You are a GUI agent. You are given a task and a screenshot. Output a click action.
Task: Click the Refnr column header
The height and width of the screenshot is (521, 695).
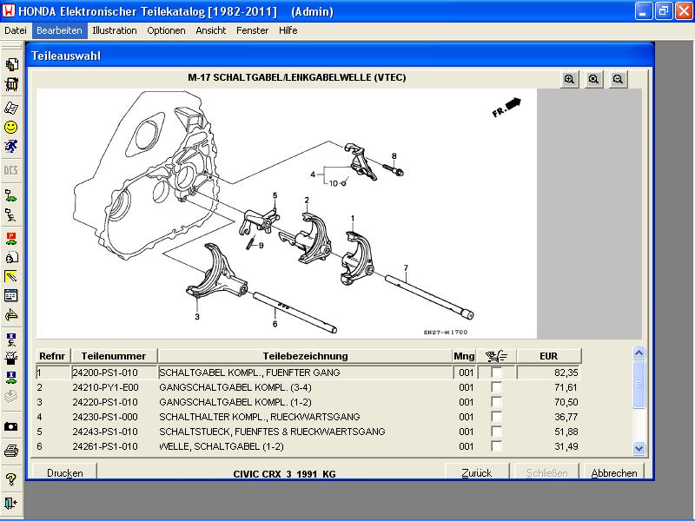[52, 356]
